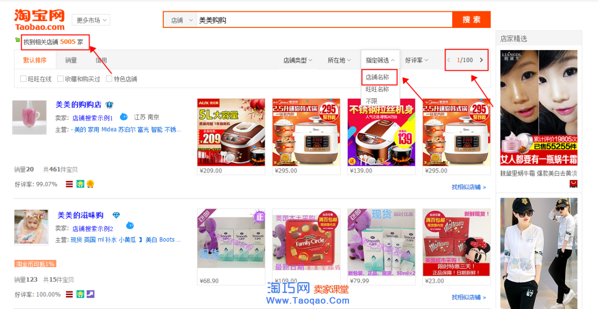Go to next page arrow in pager
The width and height of the screenshot is (615, 309).
tap(481, 60)
